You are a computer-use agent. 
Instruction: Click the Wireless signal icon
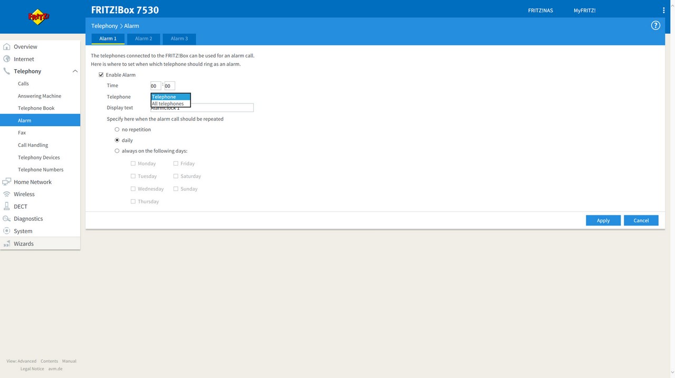(7, 194)
